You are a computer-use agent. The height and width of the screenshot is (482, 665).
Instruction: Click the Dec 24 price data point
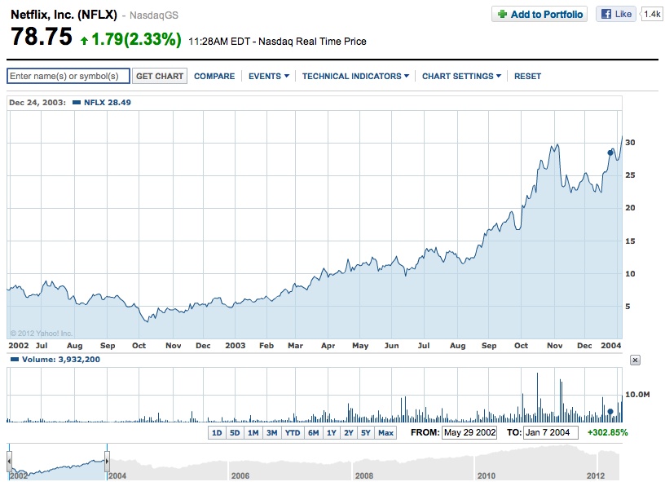(x=610, y=153)
